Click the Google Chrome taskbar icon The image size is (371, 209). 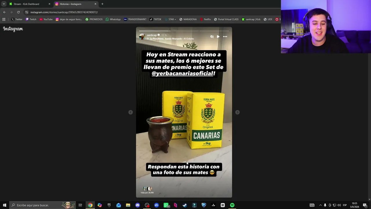tap(90, 205)
